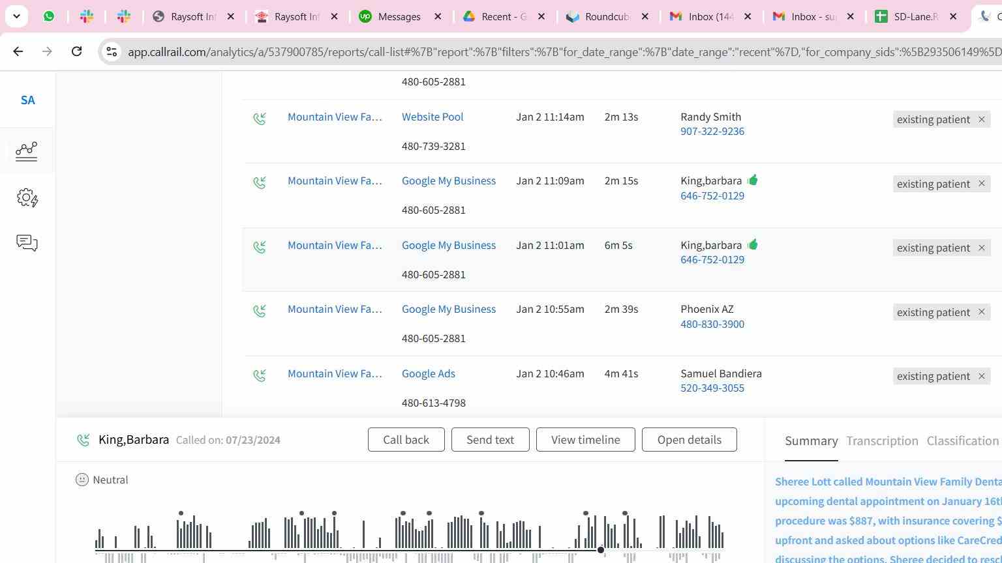Select the Samuel Bandiera caller name
1002x563 pixels.
pos(721,373)
